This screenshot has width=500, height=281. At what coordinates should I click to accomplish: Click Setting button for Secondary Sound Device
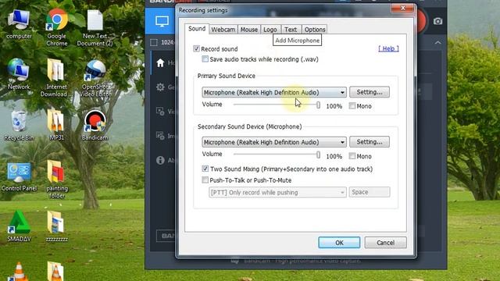point(370,142)
